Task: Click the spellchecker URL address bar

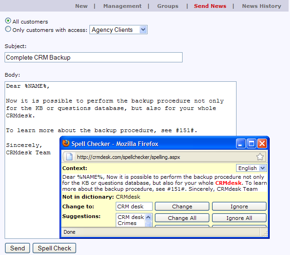Action: tap(164, 157)
